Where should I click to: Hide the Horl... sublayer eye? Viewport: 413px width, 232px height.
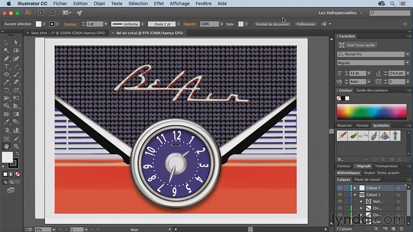pos(340,202)
